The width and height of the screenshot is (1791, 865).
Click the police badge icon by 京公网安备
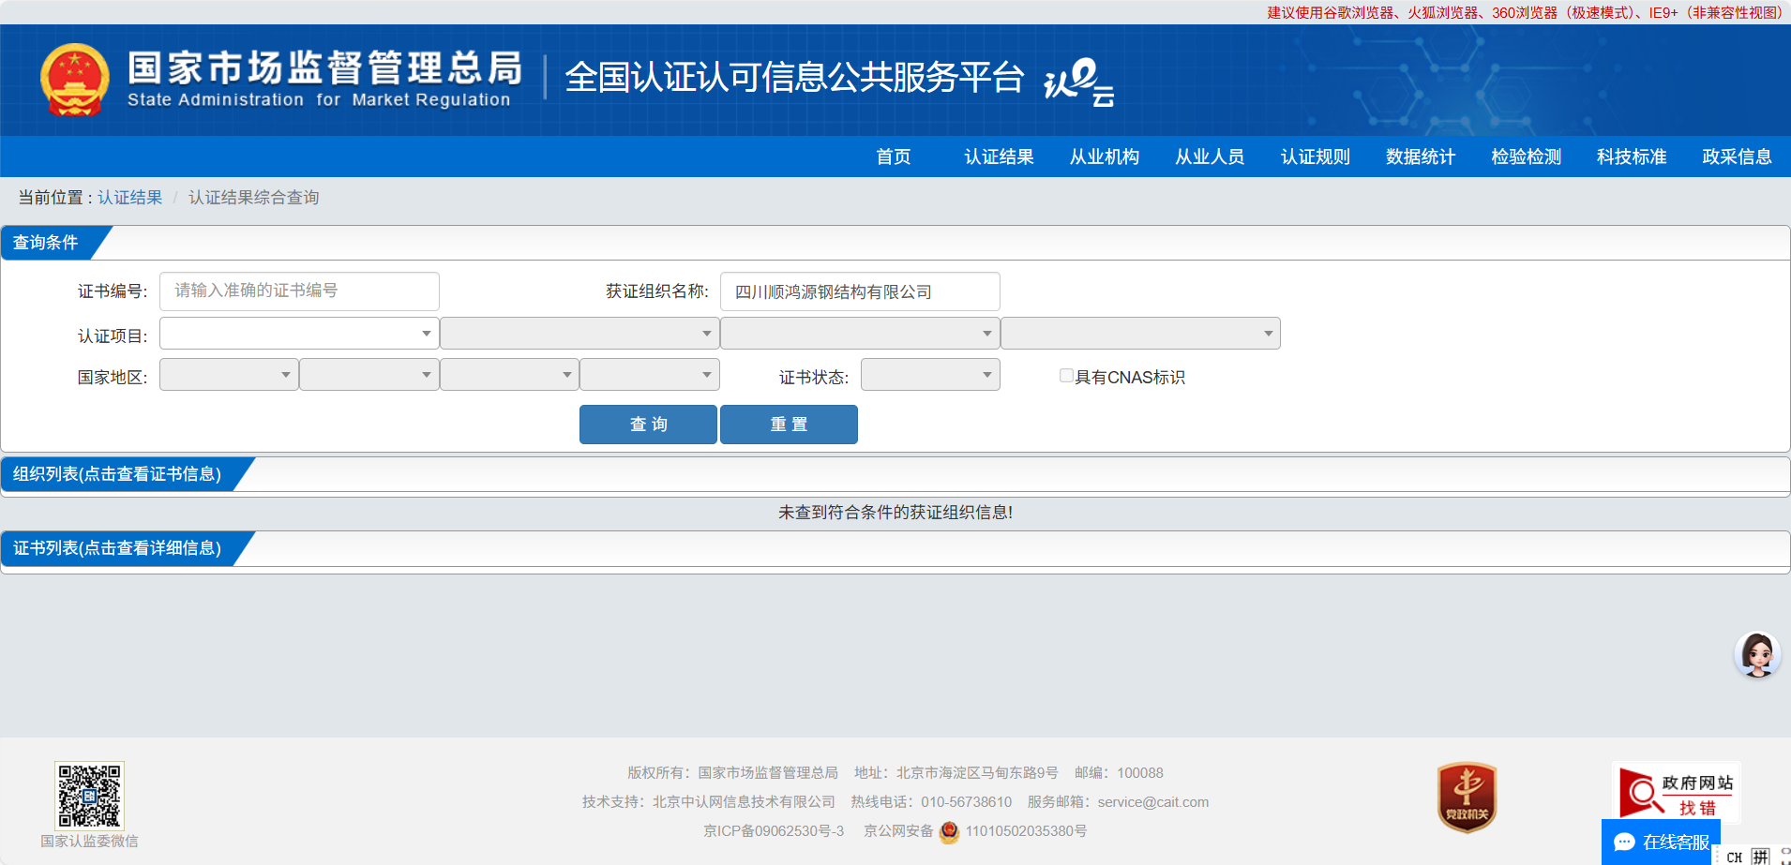point(949,831)
